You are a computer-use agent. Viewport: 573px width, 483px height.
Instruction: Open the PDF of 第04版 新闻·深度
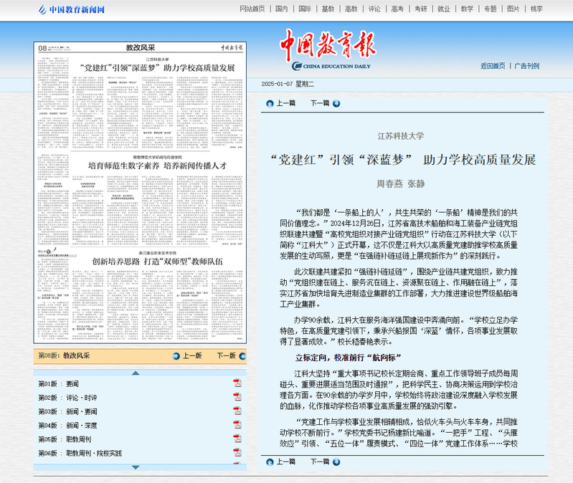click(x=237, y=425)
